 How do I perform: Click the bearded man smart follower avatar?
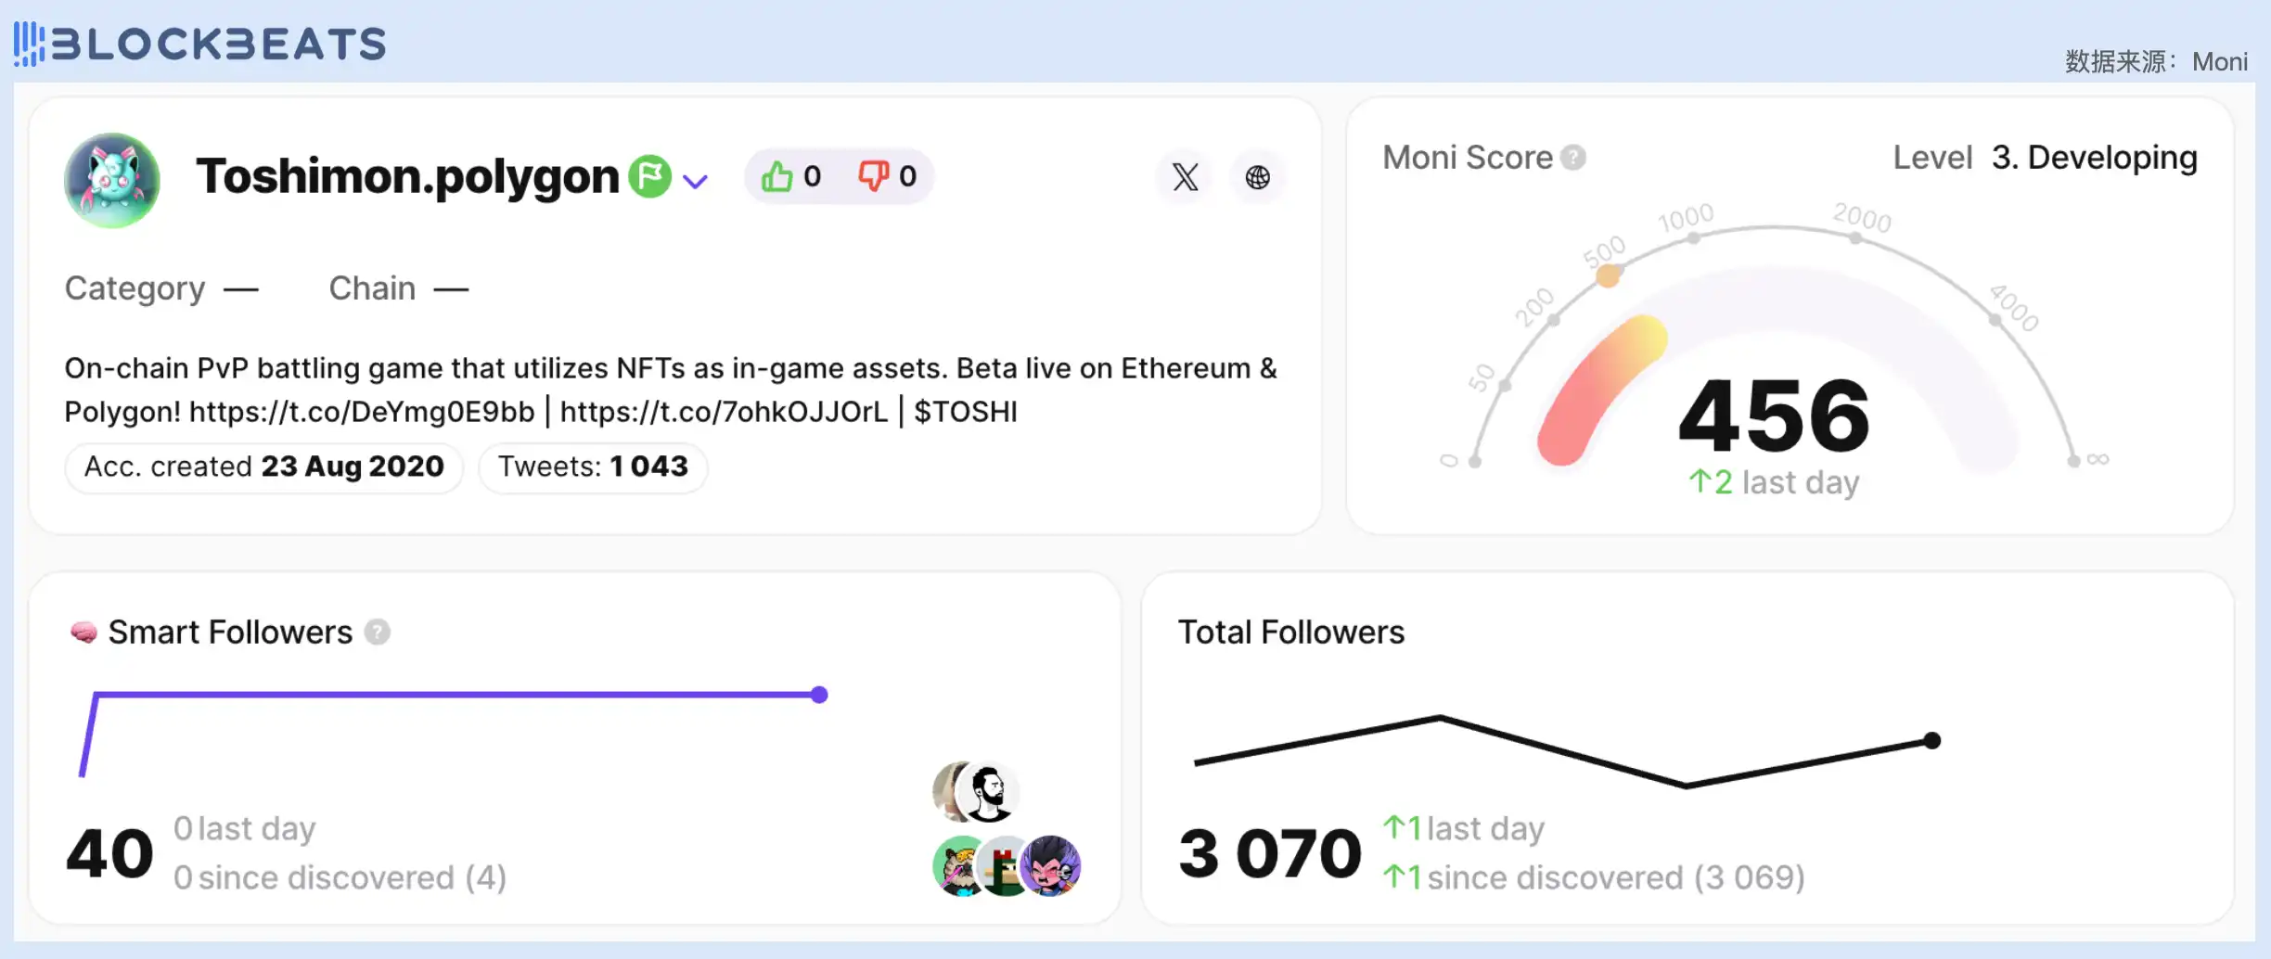(990, 792)
